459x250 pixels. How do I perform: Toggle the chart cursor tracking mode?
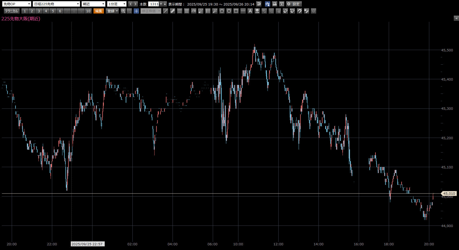pyautogui.click(x=267, y=4)
